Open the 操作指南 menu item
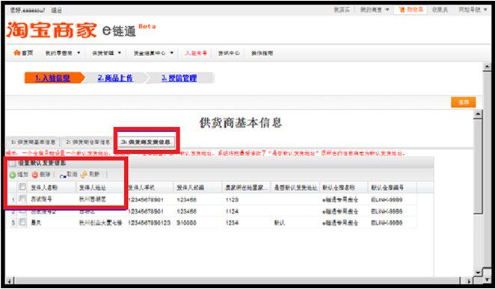Image resolution: width=495 pixels, height=289 pixels. [262, 53]
